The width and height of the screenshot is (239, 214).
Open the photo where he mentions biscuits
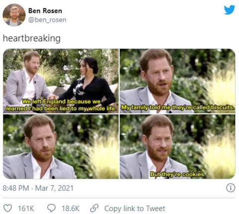coord(177,81)
